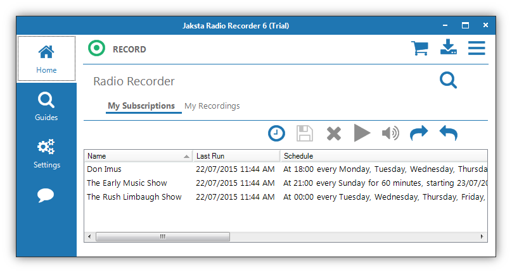This screenshot has width=512, height=273.
Task: Click the speech bubble feedback icon
Action: (46, 195)
